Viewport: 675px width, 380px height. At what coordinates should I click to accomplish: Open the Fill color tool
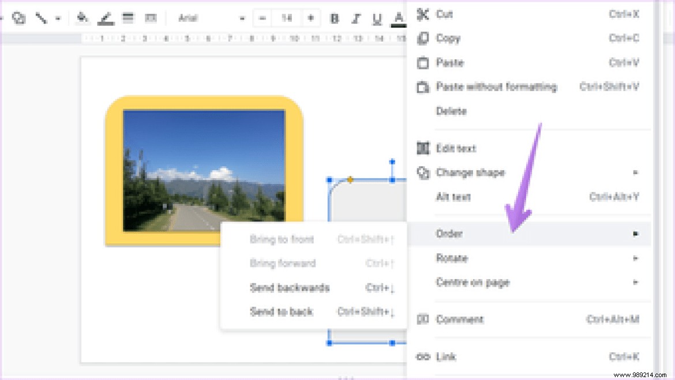coord(82,18)
